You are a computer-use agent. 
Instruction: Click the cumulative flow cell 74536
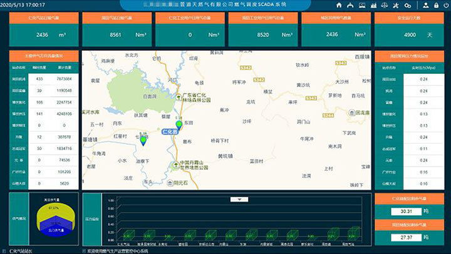coord(64,160)
